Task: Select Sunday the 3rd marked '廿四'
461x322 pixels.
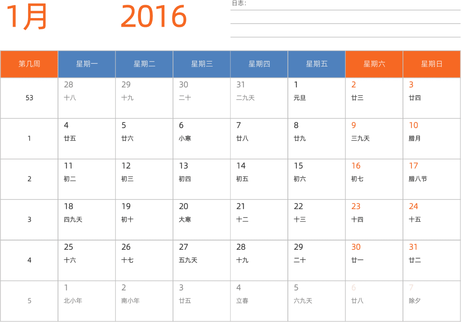Action: pyautogui.click(x=432, y=98)
